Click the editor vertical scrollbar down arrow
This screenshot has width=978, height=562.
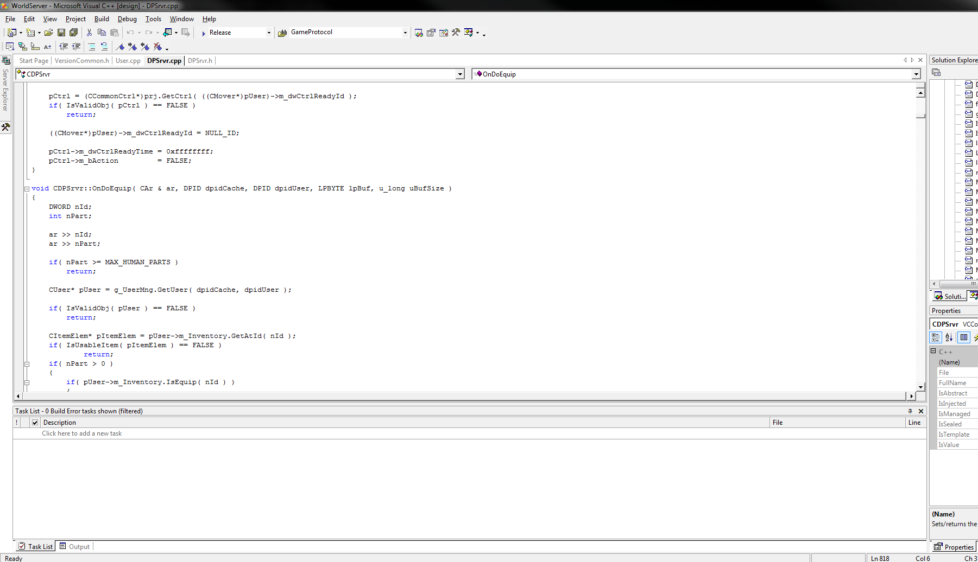[920, 387]
